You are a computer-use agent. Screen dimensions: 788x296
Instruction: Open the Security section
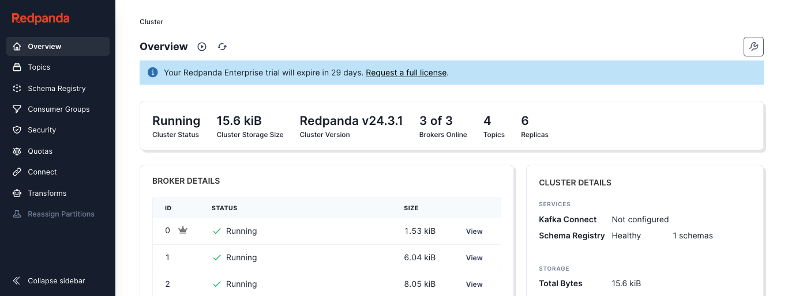[58, 130]
